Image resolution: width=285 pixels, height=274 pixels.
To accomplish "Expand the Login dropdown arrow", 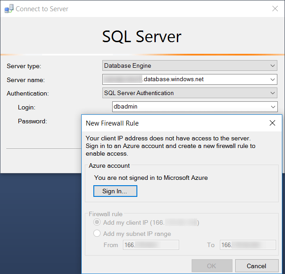I will pos(273,107).
